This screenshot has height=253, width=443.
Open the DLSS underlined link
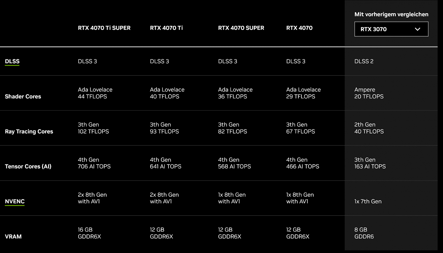12,61
